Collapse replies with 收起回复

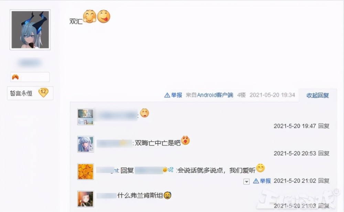coord(318,96)
